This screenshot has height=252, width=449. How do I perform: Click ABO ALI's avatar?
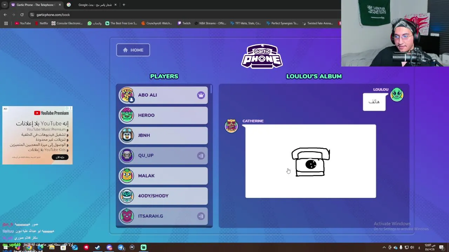127,95
